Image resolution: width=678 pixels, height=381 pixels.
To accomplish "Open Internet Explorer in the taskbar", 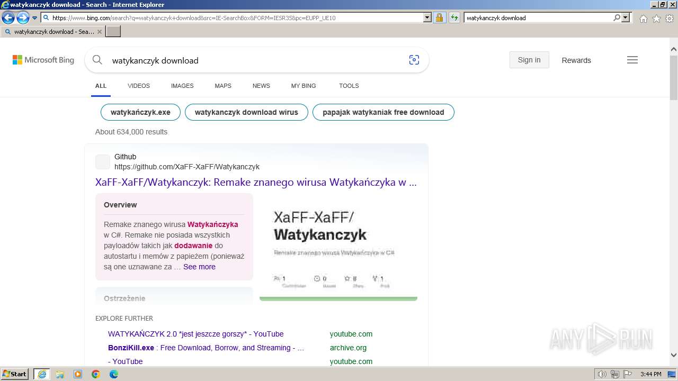I will click(x=42, y=374).
